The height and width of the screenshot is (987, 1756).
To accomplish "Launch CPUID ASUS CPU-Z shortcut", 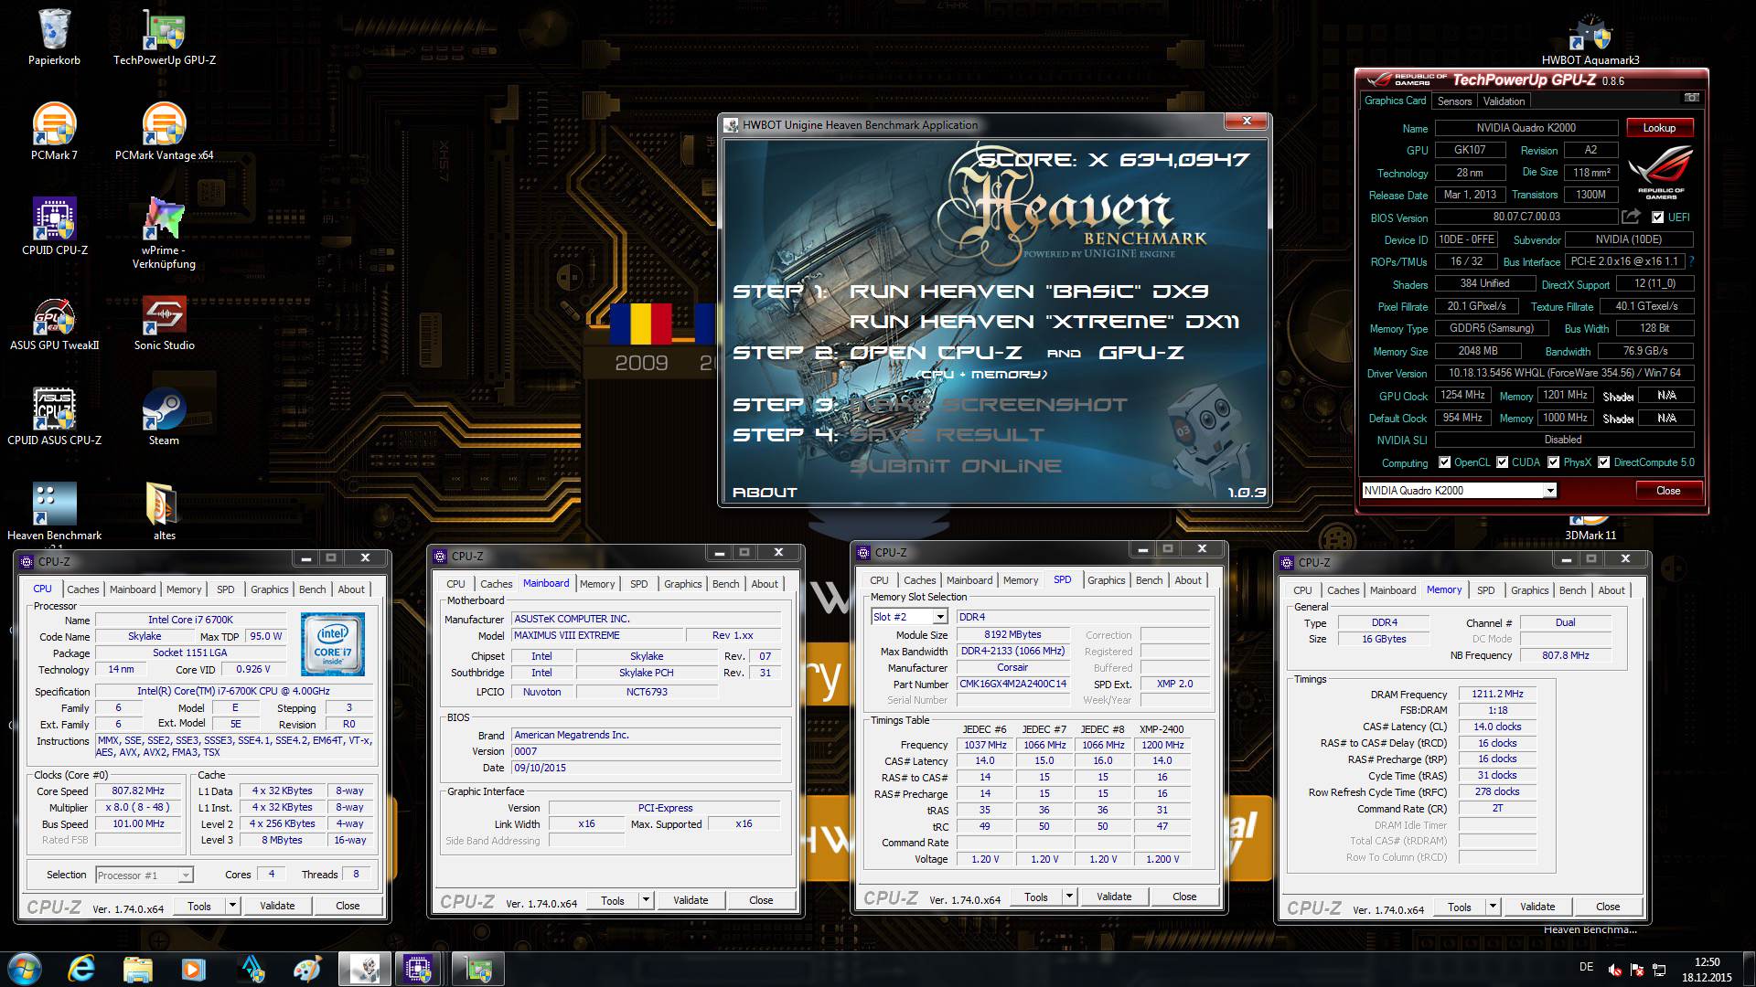I will (x=55, y=416).
